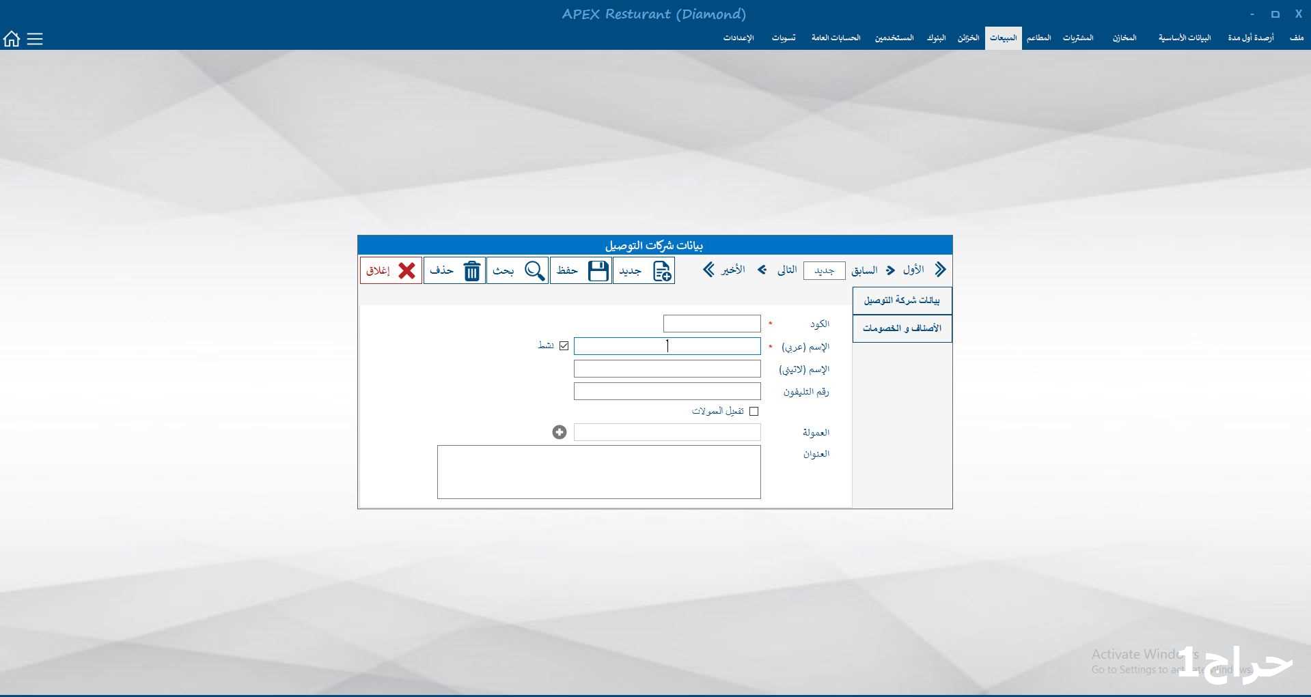Uncheck the active (نشط) checkbox

564,346
